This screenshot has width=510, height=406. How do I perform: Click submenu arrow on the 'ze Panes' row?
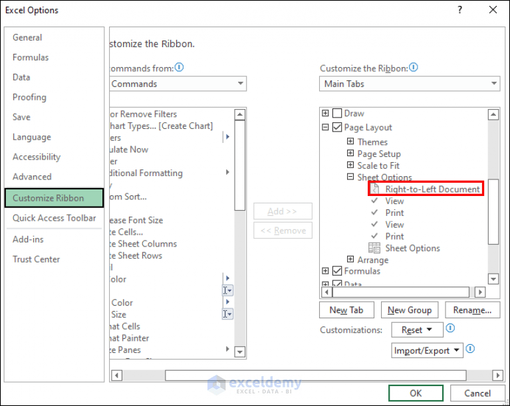pyautogui.click(x=227, y=349)
